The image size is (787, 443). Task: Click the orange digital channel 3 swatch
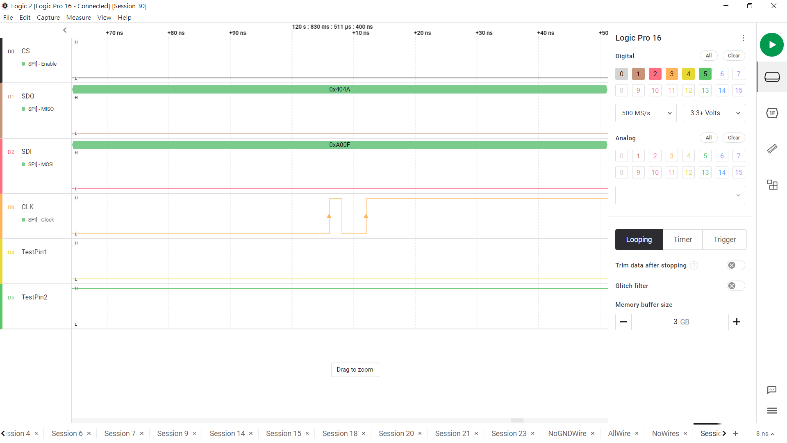point(671,74)
